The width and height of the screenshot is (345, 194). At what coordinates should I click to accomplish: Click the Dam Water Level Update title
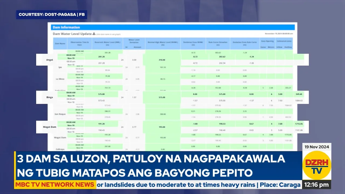pos(72,34)
